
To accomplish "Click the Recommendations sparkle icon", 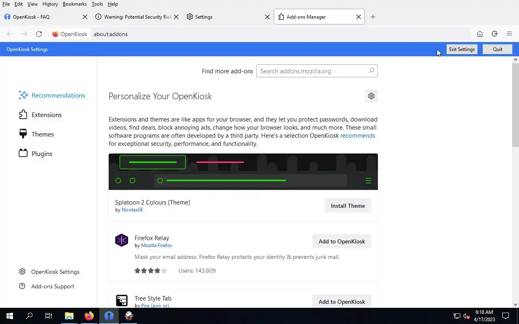I will pyautogui.click(x=23, y=95).
